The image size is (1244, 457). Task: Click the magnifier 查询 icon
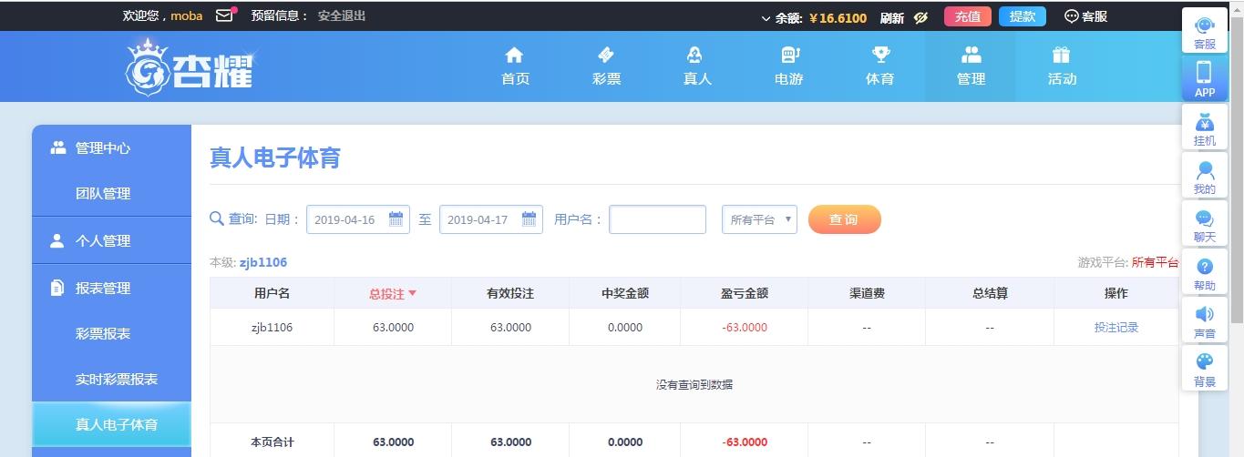217,218
